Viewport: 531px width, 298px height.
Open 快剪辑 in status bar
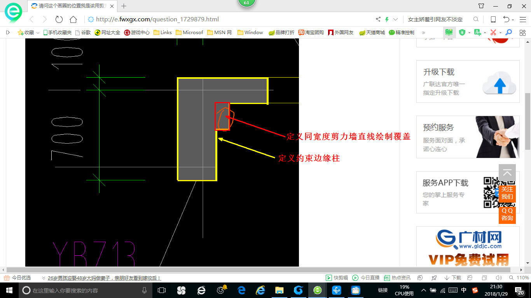pyautogui.click(x=337, y=278)
